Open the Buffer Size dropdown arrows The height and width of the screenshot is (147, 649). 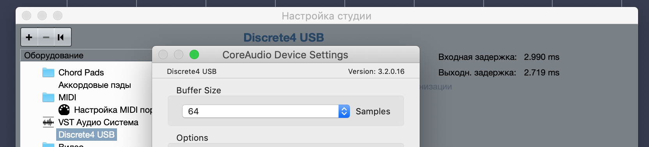point(344,111)
